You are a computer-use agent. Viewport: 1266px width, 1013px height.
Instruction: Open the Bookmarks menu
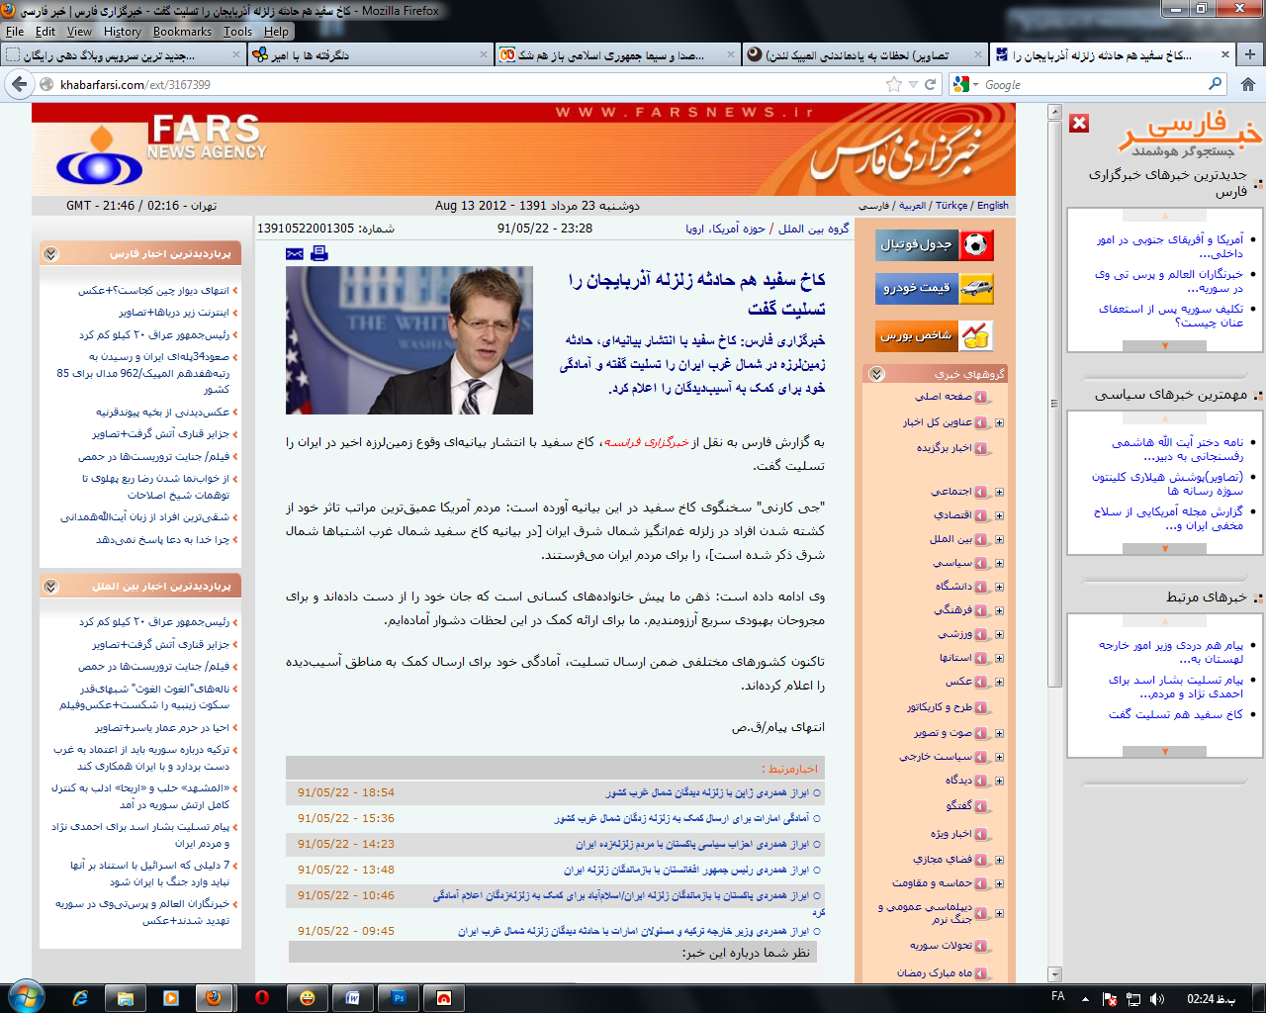point(182,32)
